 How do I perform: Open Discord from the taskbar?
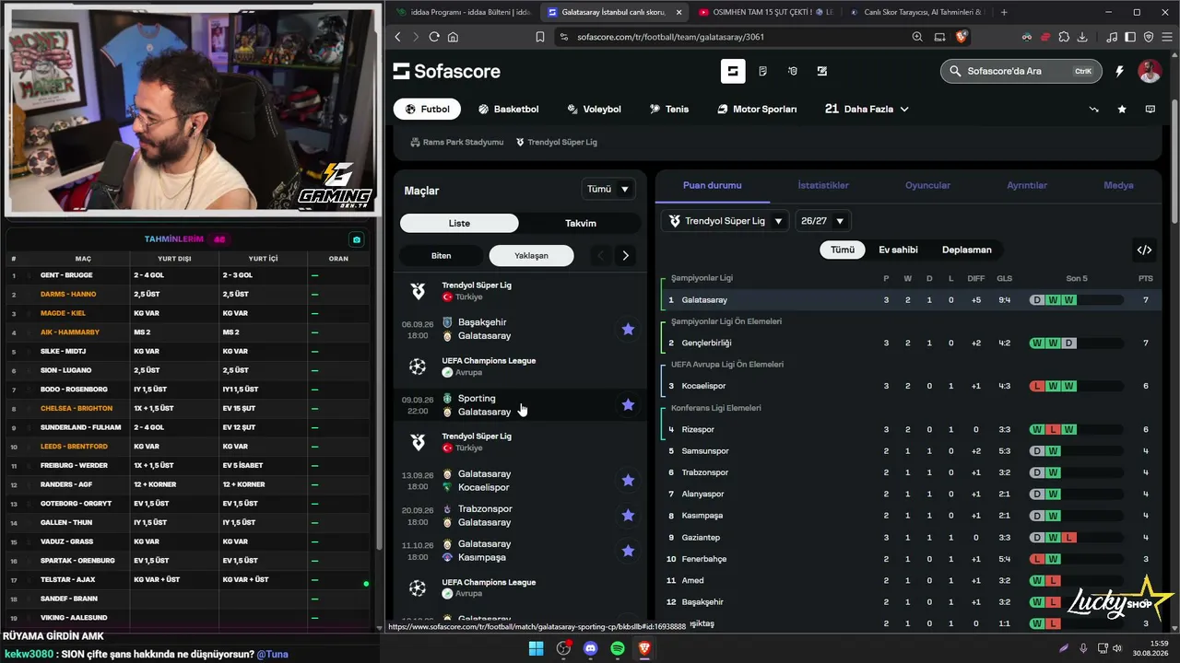(x=591, y=648)
